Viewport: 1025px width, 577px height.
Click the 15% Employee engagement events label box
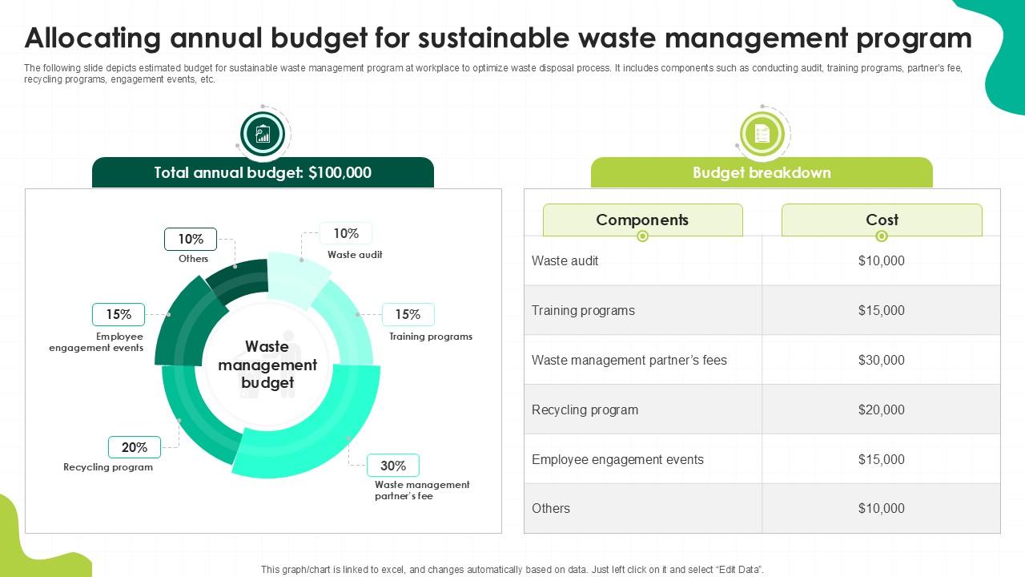coord(119,314)
